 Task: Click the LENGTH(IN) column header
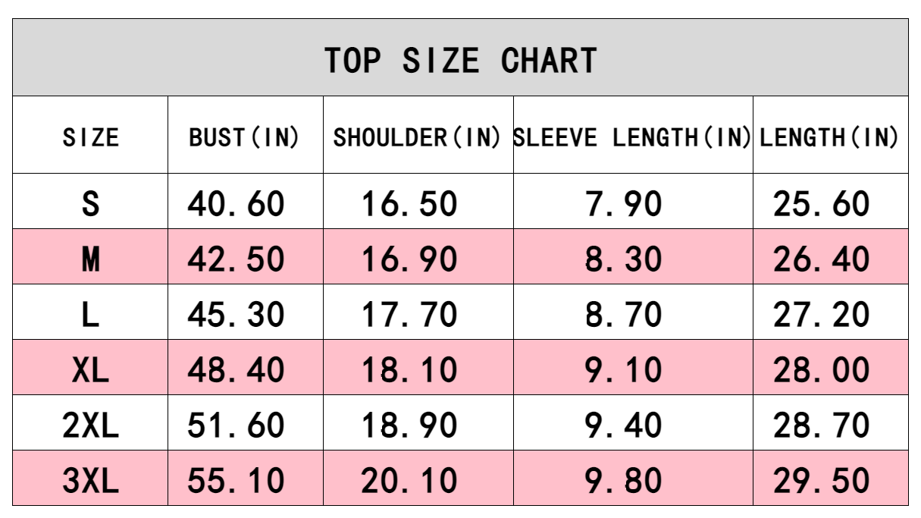pos(829,137)
